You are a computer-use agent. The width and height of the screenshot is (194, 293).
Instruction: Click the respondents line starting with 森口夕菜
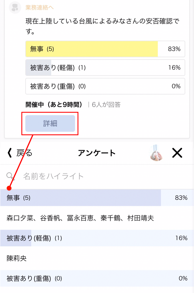(x=80, y=218)
